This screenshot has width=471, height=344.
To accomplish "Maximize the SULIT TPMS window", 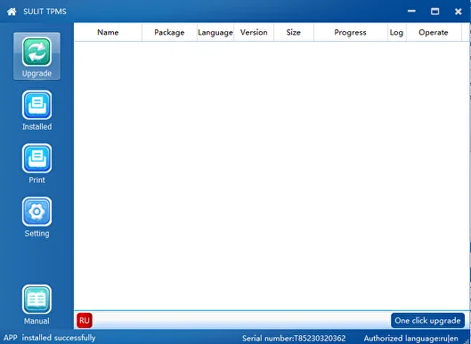I will point(434,12).
